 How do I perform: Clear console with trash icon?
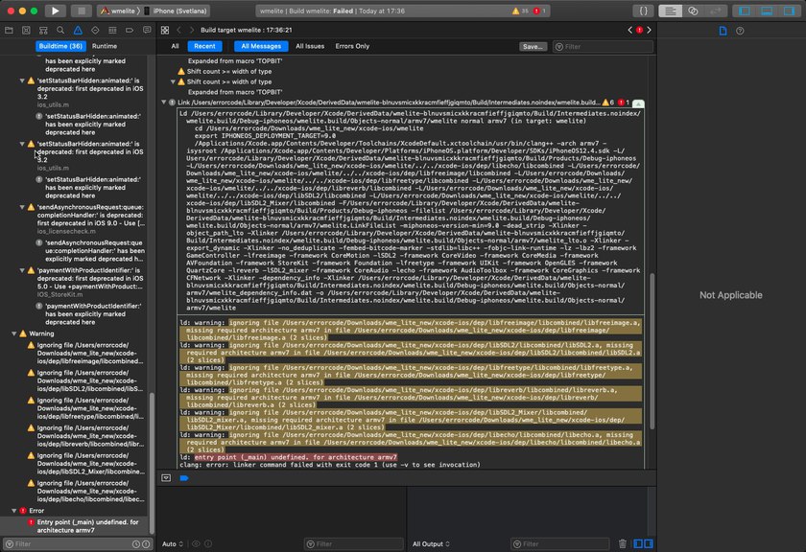pos(622,543)
